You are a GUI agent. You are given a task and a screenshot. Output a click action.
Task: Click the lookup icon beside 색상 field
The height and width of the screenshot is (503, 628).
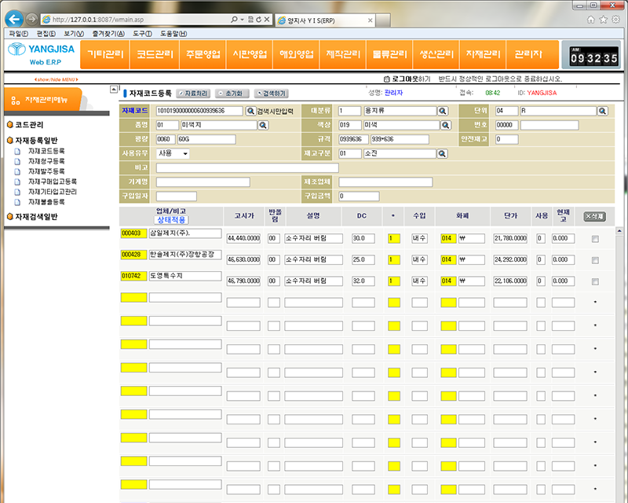click(x=442, y=125)
